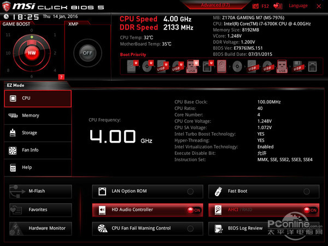Click the "Memory Size: 8192MB" line

pyautogui.click(x=236, y=30)
